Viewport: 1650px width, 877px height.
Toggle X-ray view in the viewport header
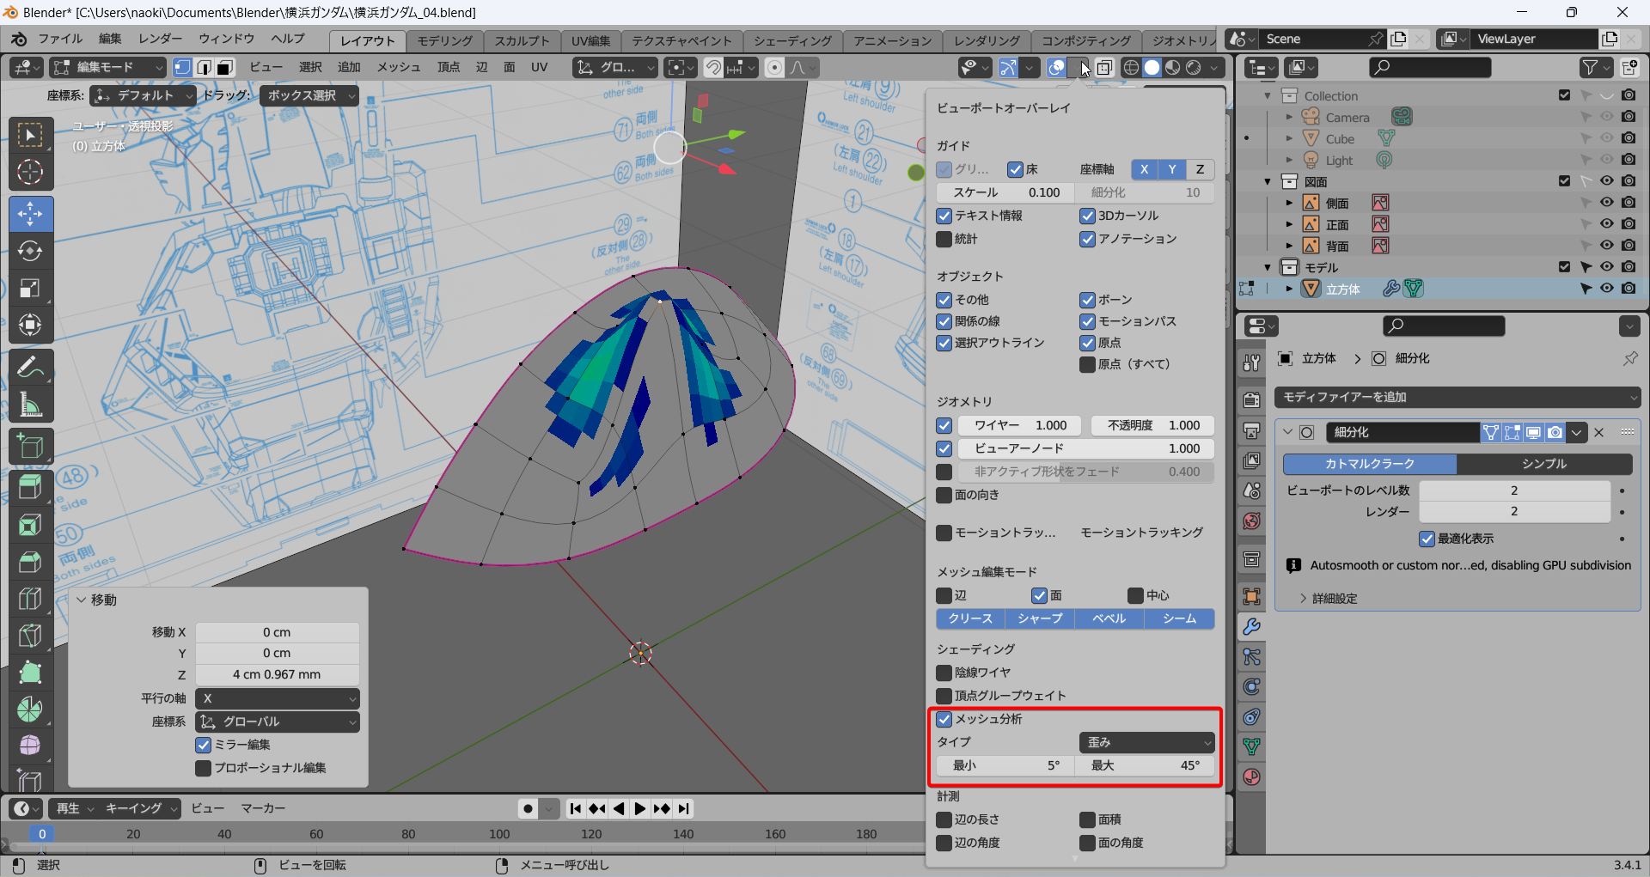[1104, 67]
